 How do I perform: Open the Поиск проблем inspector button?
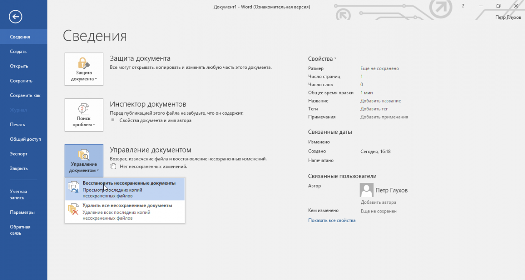84,115
